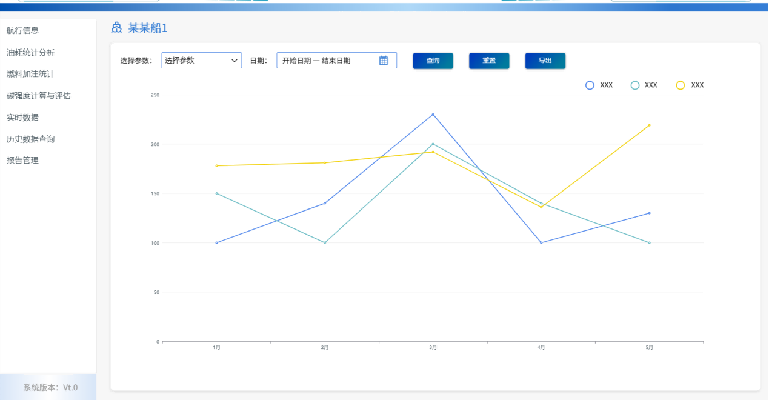
Task: Click the chevron arrow in parameter dropdown
Action: 235,60
